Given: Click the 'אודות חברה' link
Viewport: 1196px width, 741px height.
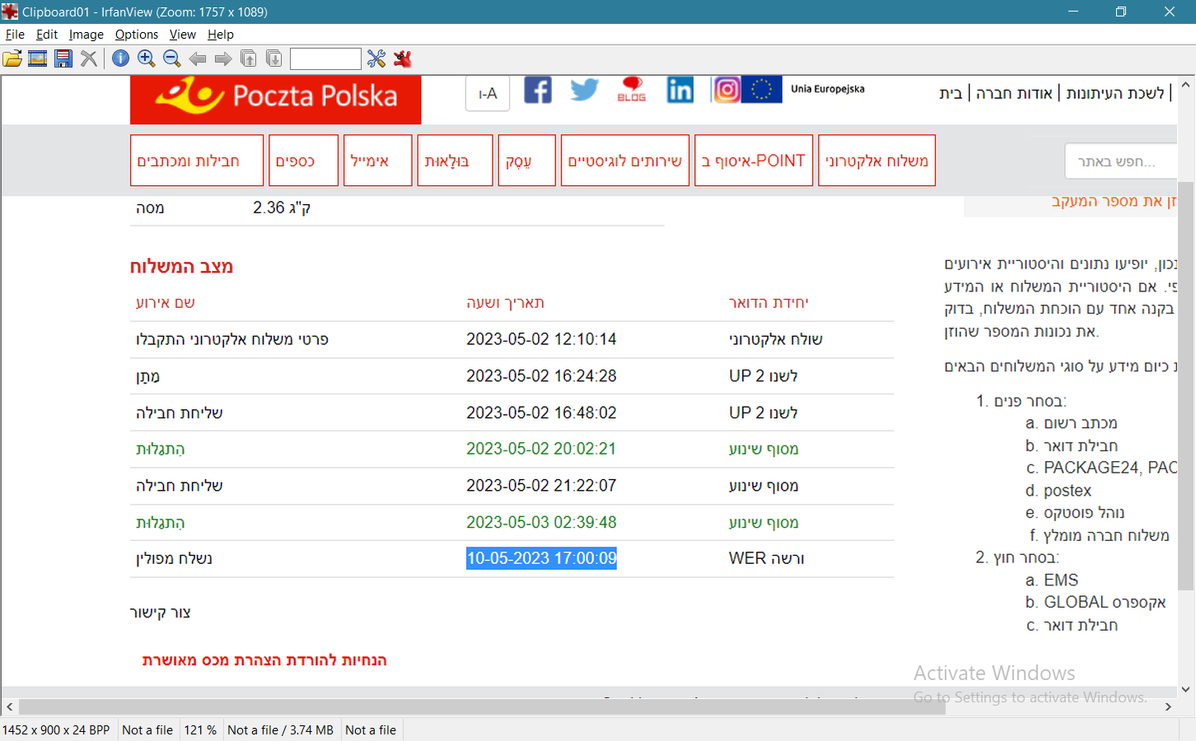Looking at the screenshot, I should (x=1014, y=93).
